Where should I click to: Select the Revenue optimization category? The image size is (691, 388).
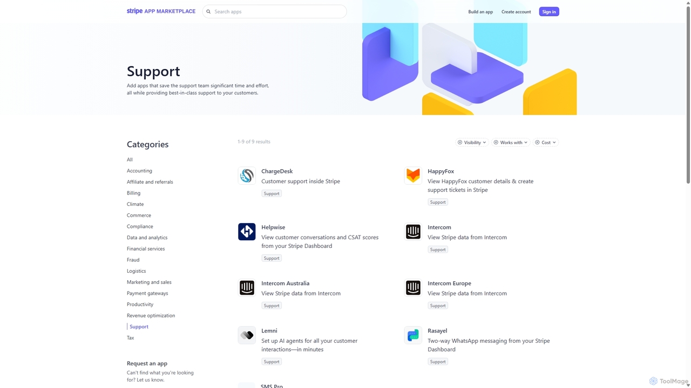click(151, 316)
